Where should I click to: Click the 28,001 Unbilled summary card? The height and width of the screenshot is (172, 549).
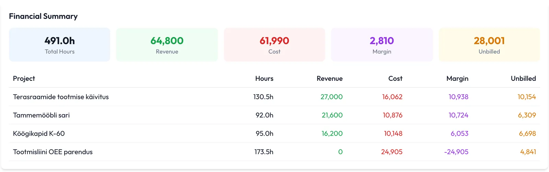click(489, 45)
